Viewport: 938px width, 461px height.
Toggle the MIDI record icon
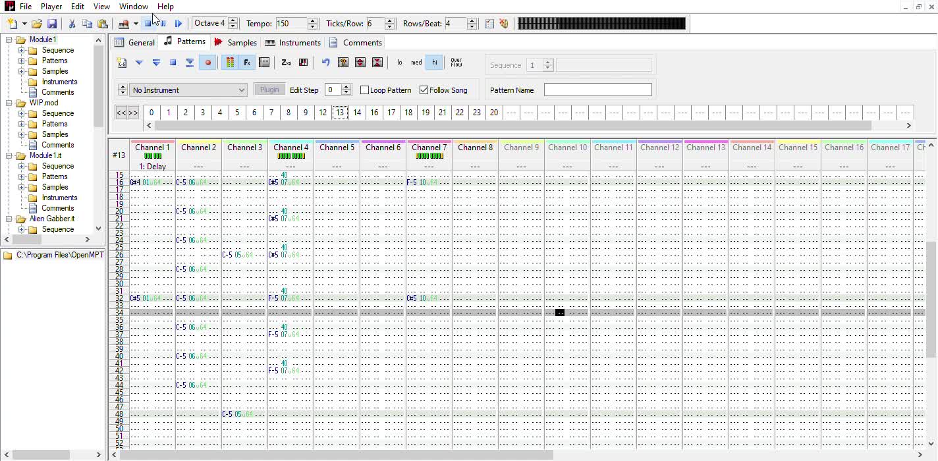123,24
